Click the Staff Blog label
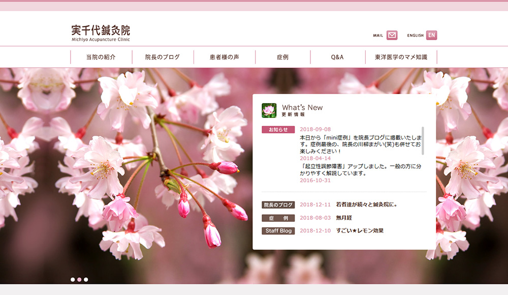 click(x=278, y=231)
